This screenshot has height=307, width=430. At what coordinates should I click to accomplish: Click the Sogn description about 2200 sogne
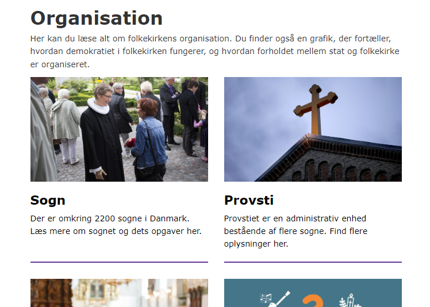point(116,225)
